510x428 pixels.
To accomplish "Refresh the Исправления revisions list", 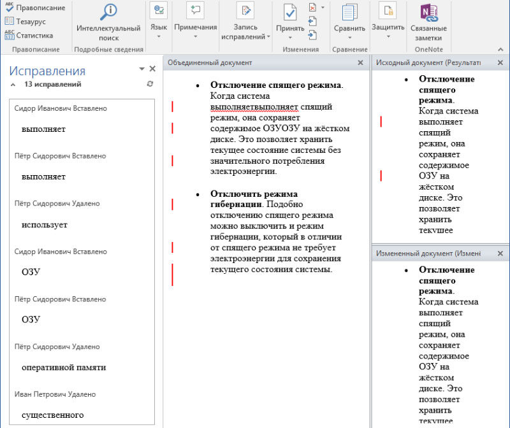I will pos(149,83).
